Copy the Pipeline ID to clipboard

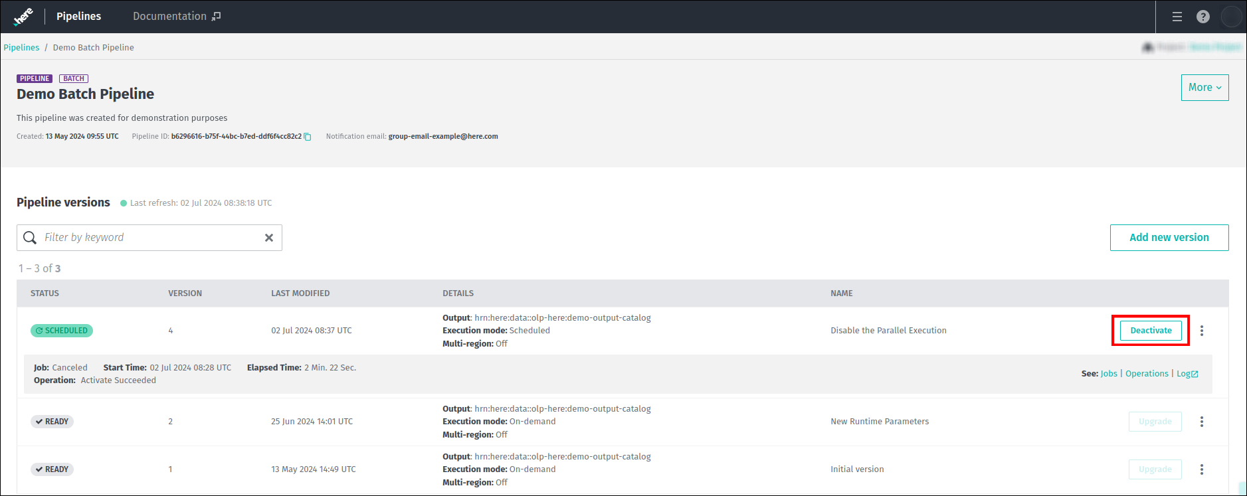click(x=308, y=137)
